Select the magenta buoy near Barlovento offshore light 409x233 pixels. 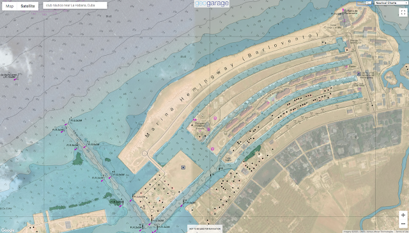15,79
